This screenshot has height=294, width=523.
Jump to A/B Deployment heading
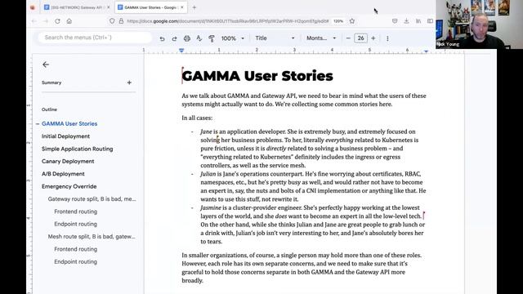[63, 174]
